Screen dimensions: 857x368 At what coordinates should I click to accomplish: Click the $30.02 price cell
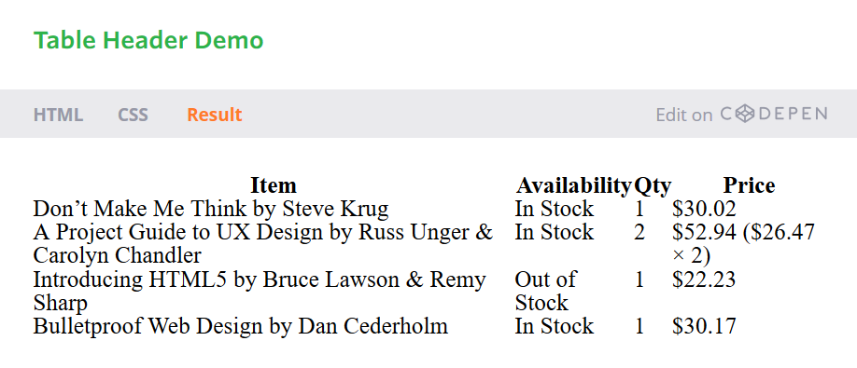coord(705,209)
